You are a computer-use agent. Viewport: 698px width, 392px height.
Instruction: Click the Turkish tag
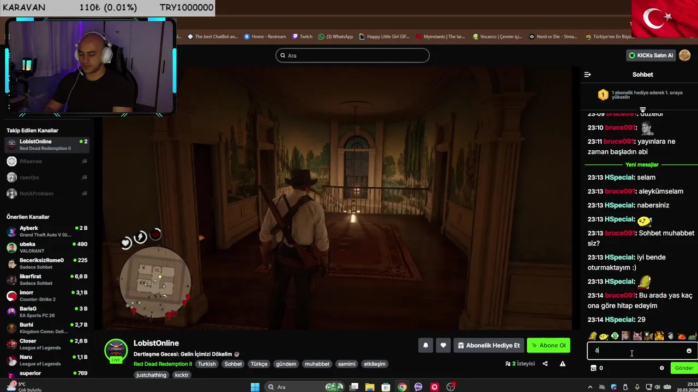coord(207,364)
